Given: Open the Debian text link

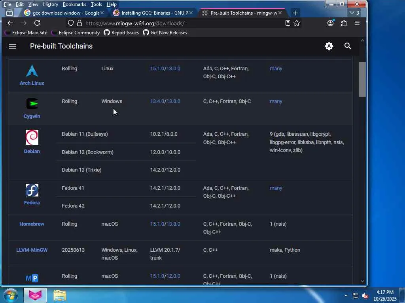Looking at the screenshot, I should [x=32, y=151].
